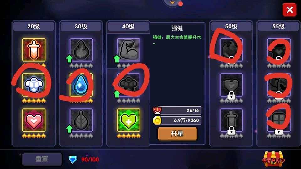Viewport: 301px width, 169px height.
Task: Select the flexed arm 强健 talent icon
Action: pyautogui.click(x=129, y=50)
